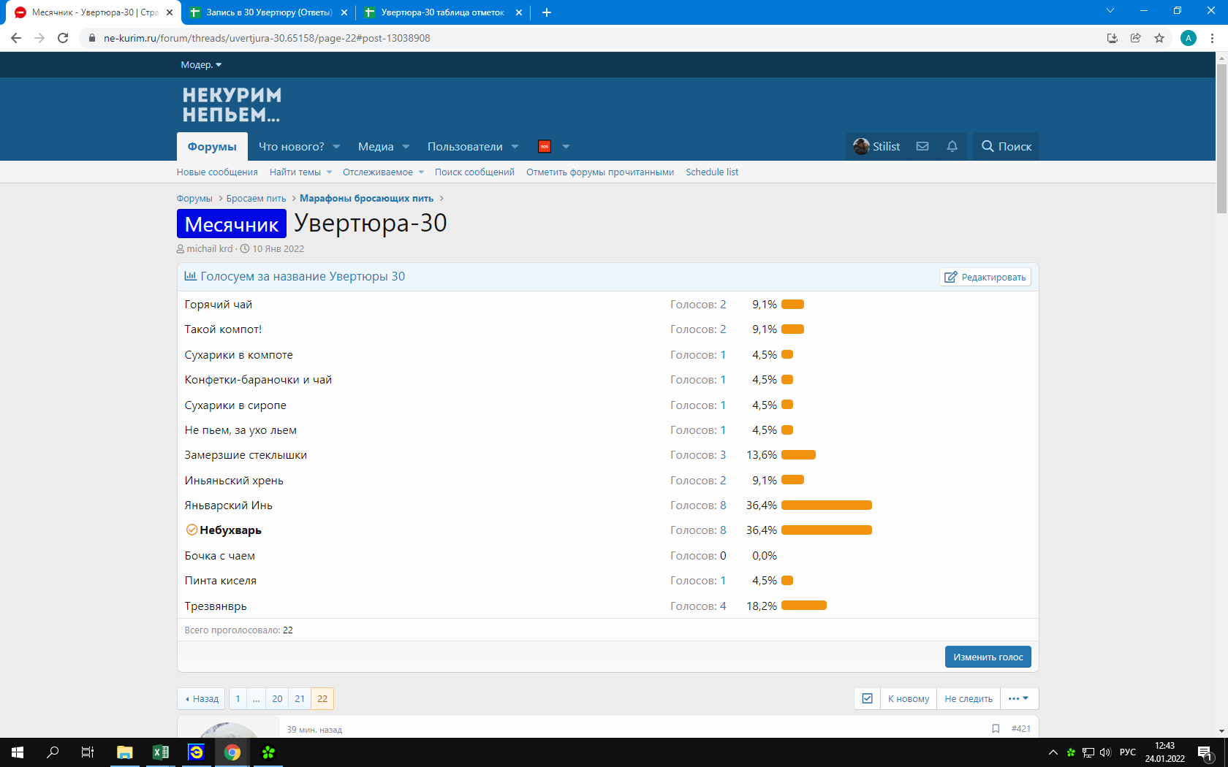Open the michail krd author link
This screenshot has height=767, width=1228.
pyautogui.click(x=209, y=249)
